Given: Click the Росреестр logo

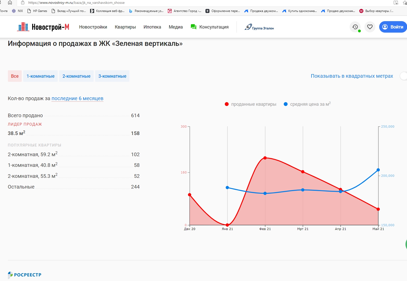Looking at the screenshot, I should (x=24, y=275).
